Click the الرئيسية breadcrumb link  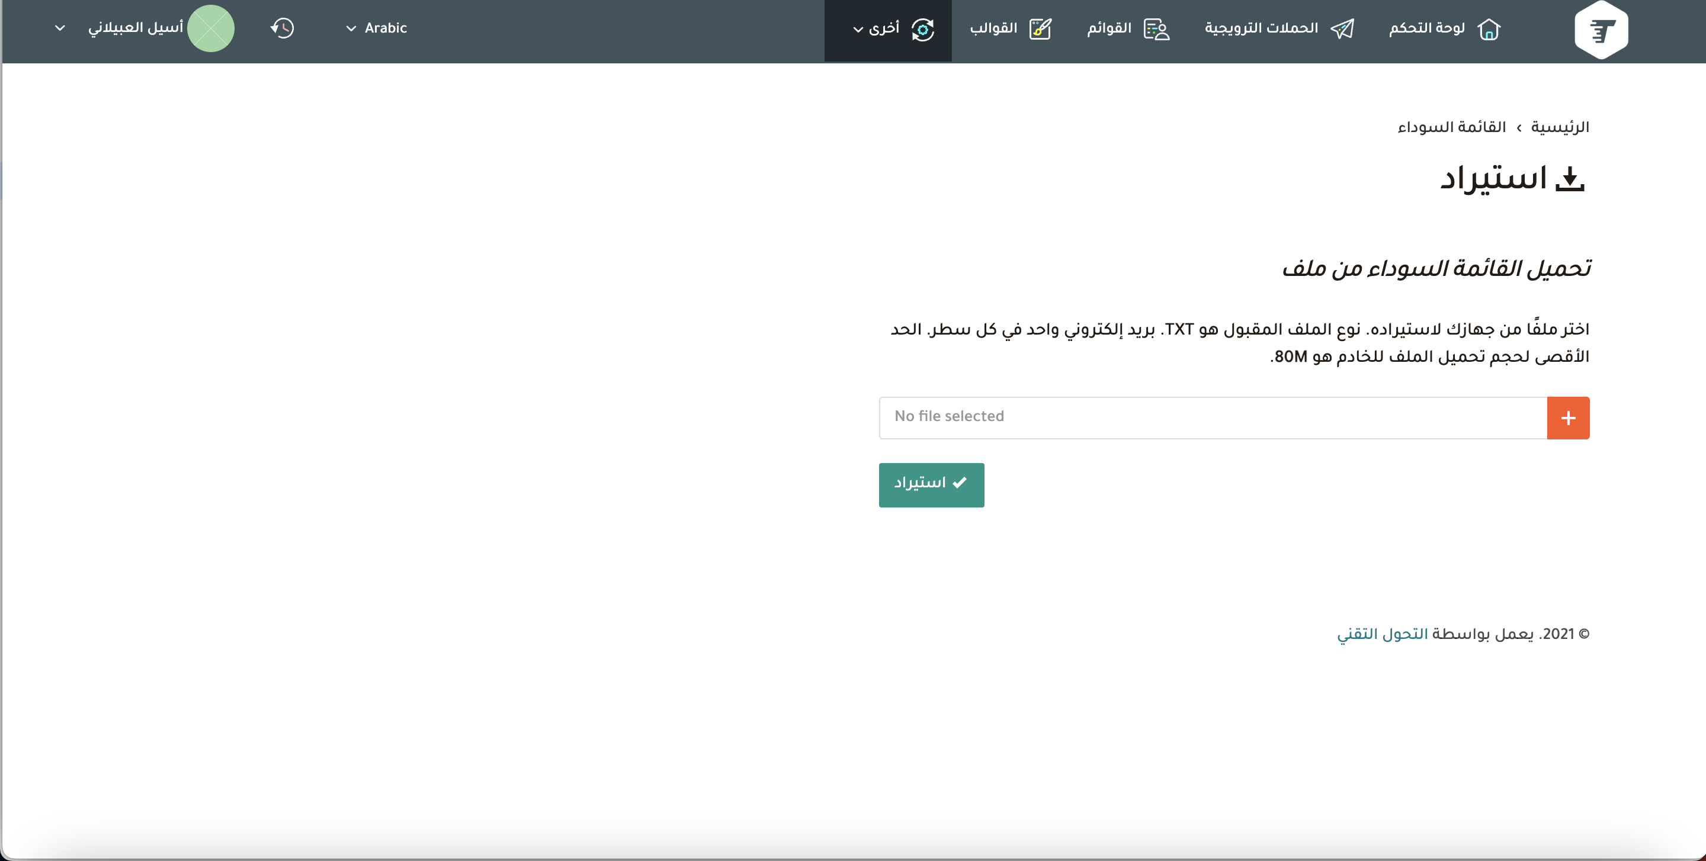point(1560,127)
